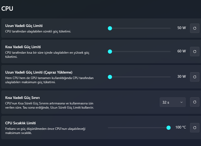Click the CPU section heading

[x=7, y=8]
